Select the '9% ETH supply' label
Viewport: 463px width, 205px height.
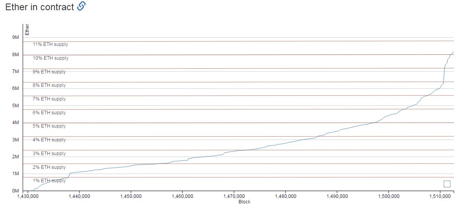[49, 71]
